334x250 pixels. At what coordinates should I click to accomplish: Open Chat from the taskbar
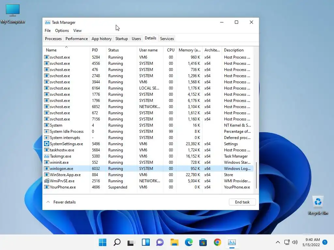click(x=160, y=242)
